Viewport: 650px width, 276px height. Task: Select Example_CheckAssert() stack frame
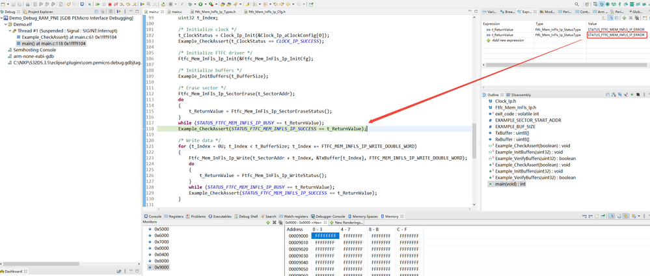click(66, 37)
